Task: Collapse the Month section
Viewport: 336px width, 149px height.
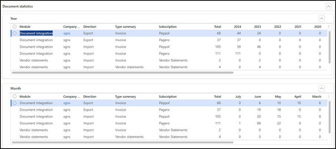Action: click(322, 88)
